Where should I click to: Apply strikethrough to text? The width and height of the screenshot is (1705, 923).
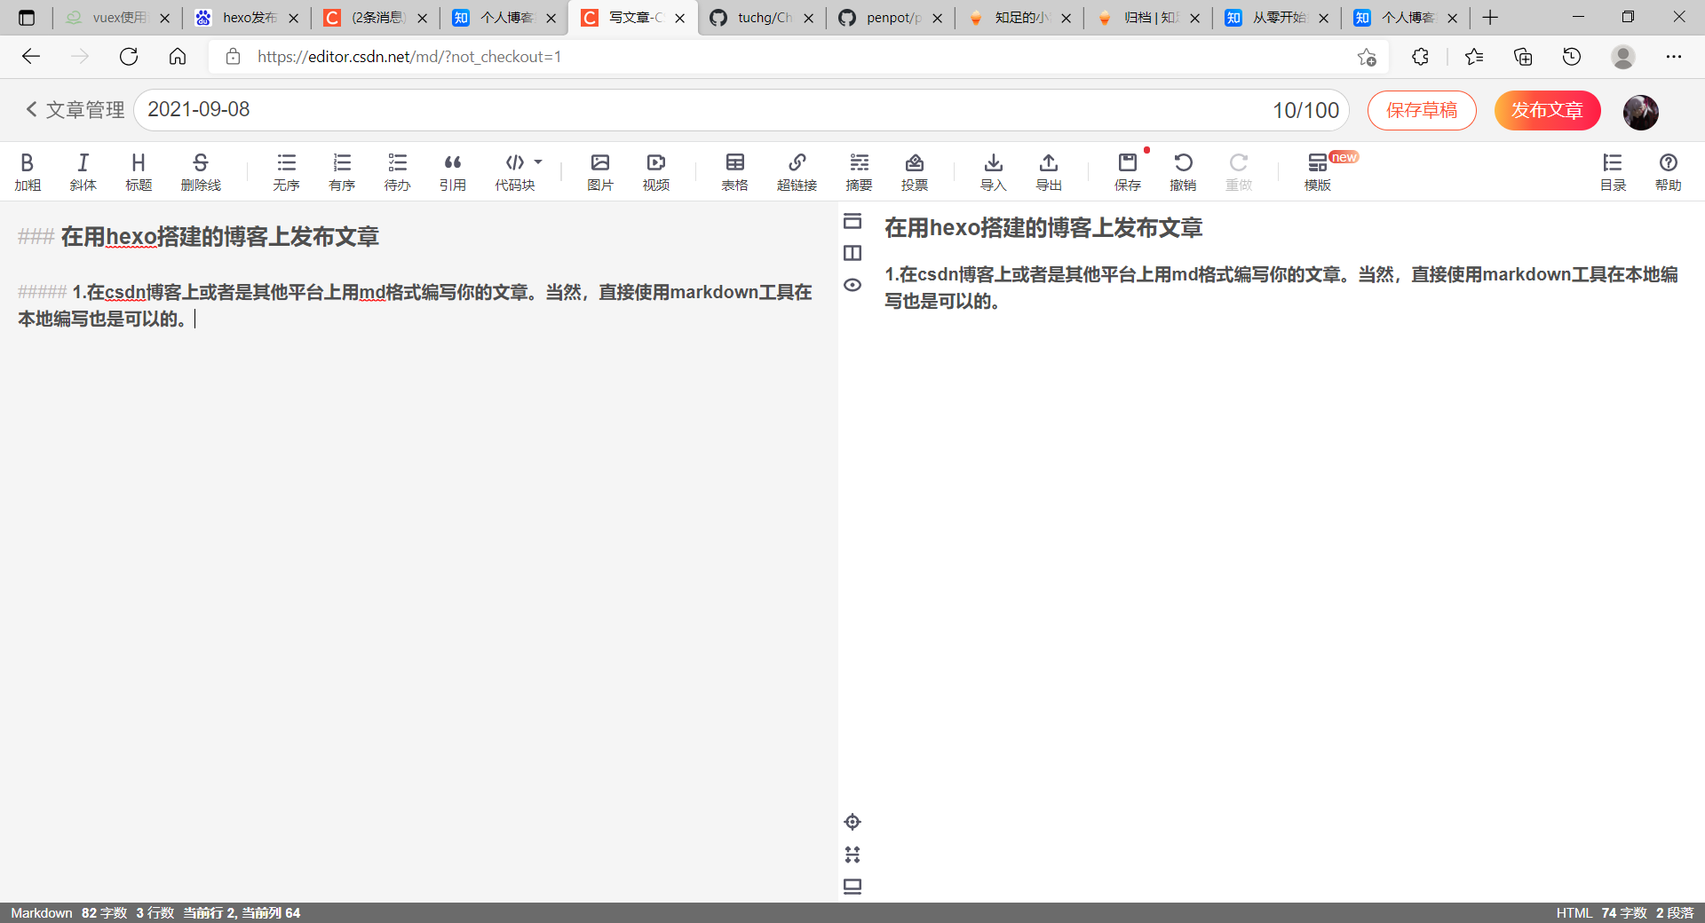tap(200, 170)
